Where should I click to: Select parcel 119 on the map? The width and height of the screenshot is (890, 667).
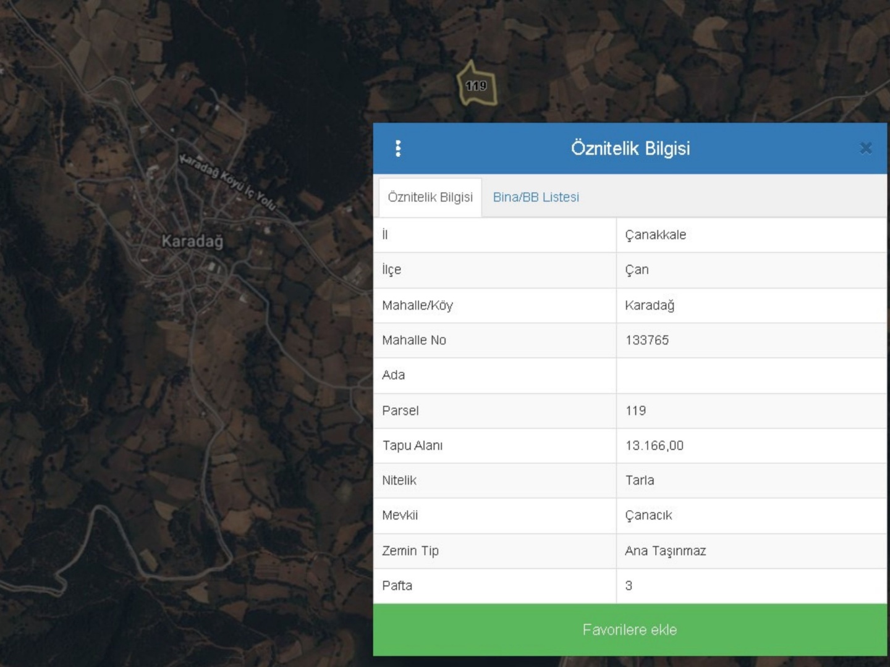[476, 85]
